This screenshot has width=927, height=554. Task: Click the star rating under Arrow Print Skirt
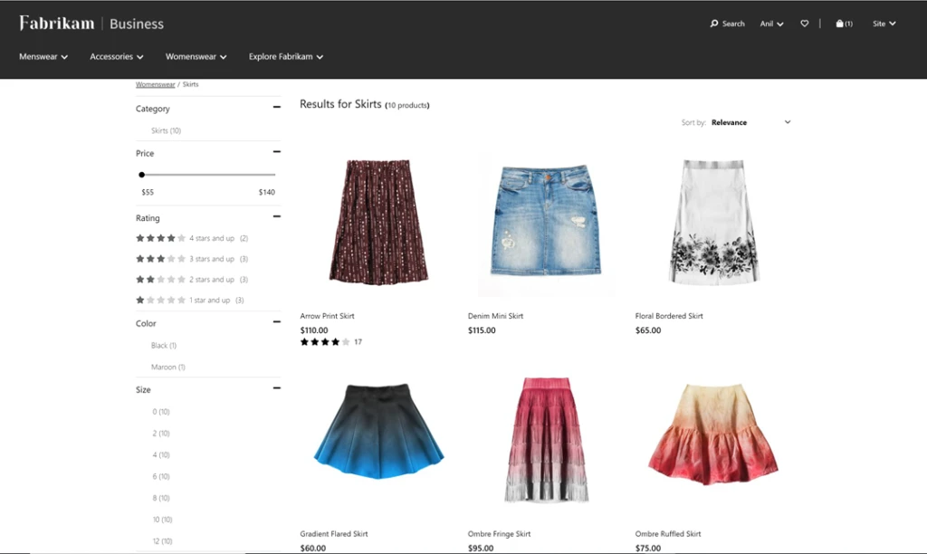pyautogui.click(x=324, y=342)
